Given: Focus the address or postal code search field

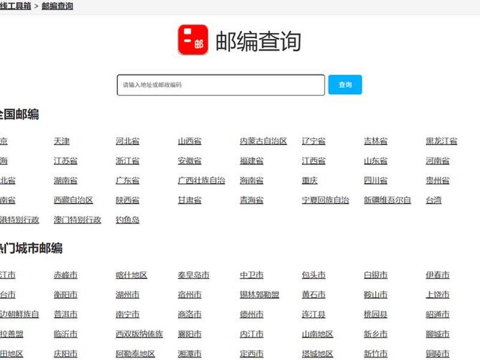Looking at the screenshot, I should 221,85.
